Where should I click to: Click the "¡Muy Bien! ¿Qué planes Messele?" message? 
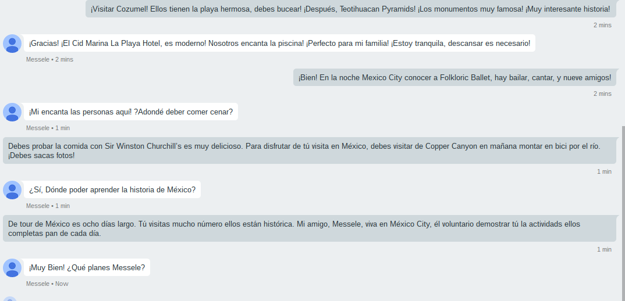coord(87,268)
